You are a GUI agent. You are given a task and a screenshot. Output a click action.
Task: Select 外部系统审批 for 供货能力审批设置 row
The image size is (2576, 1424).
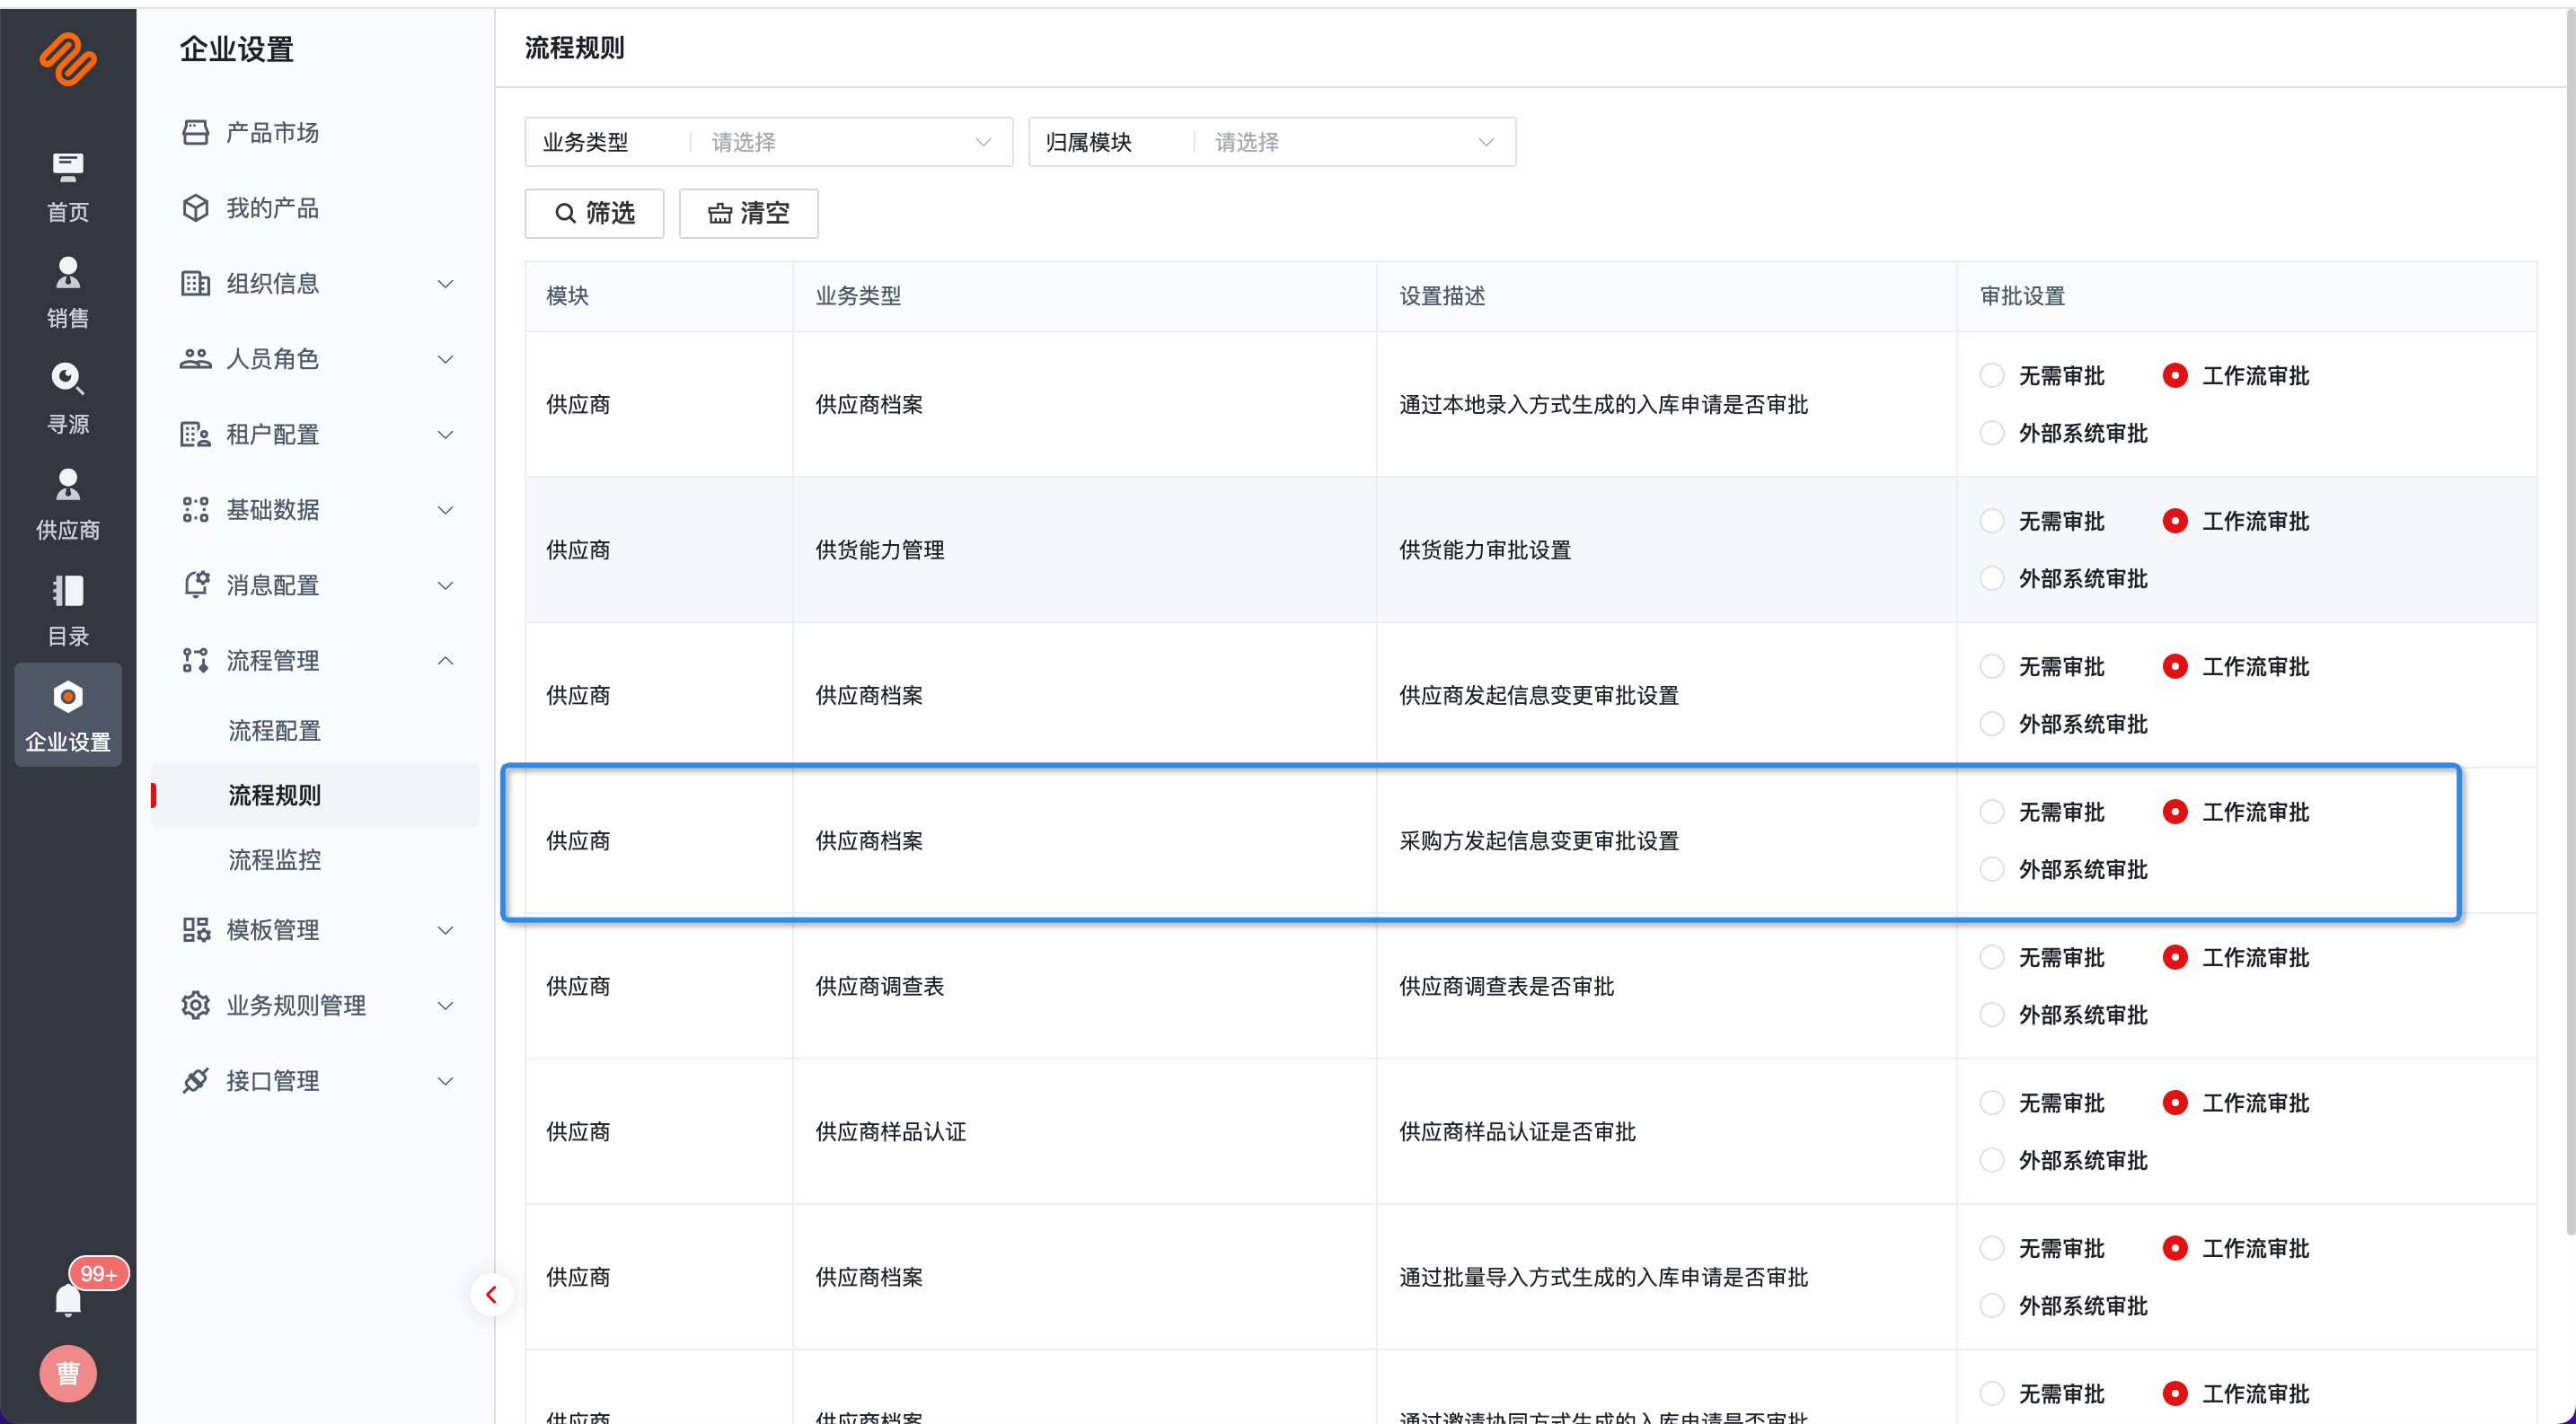[1991, 578]
